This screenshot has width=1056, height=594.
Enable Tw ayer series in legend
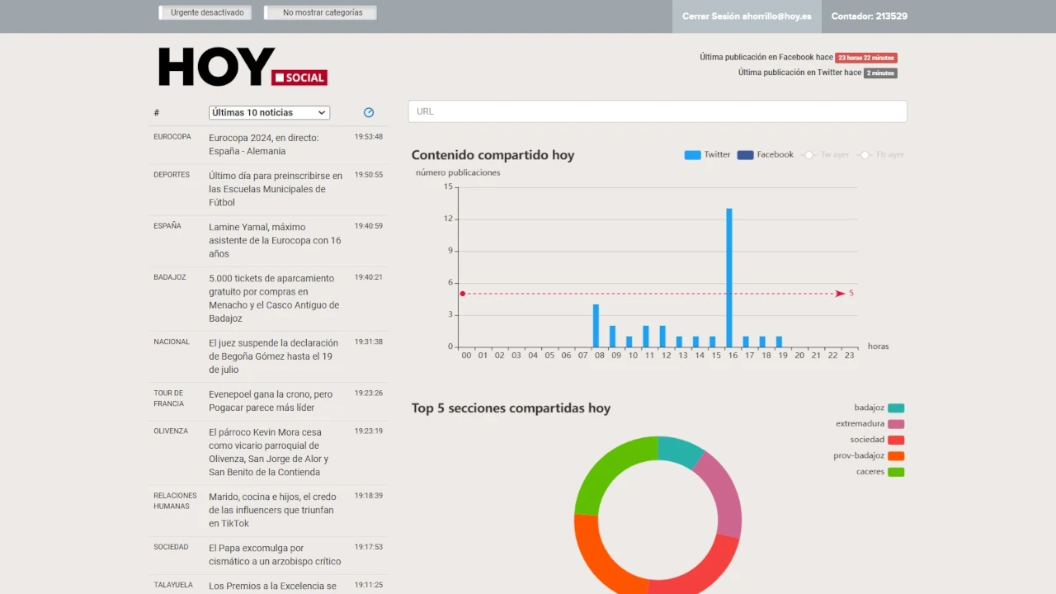826,155
